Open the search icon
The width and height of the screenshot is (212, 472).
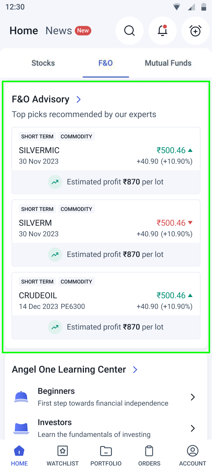(x=130, y=31)
